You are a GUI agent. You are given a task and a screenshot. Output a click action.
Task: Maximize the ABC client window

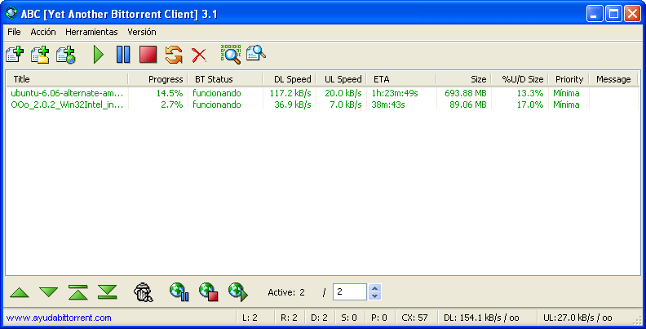613,14
